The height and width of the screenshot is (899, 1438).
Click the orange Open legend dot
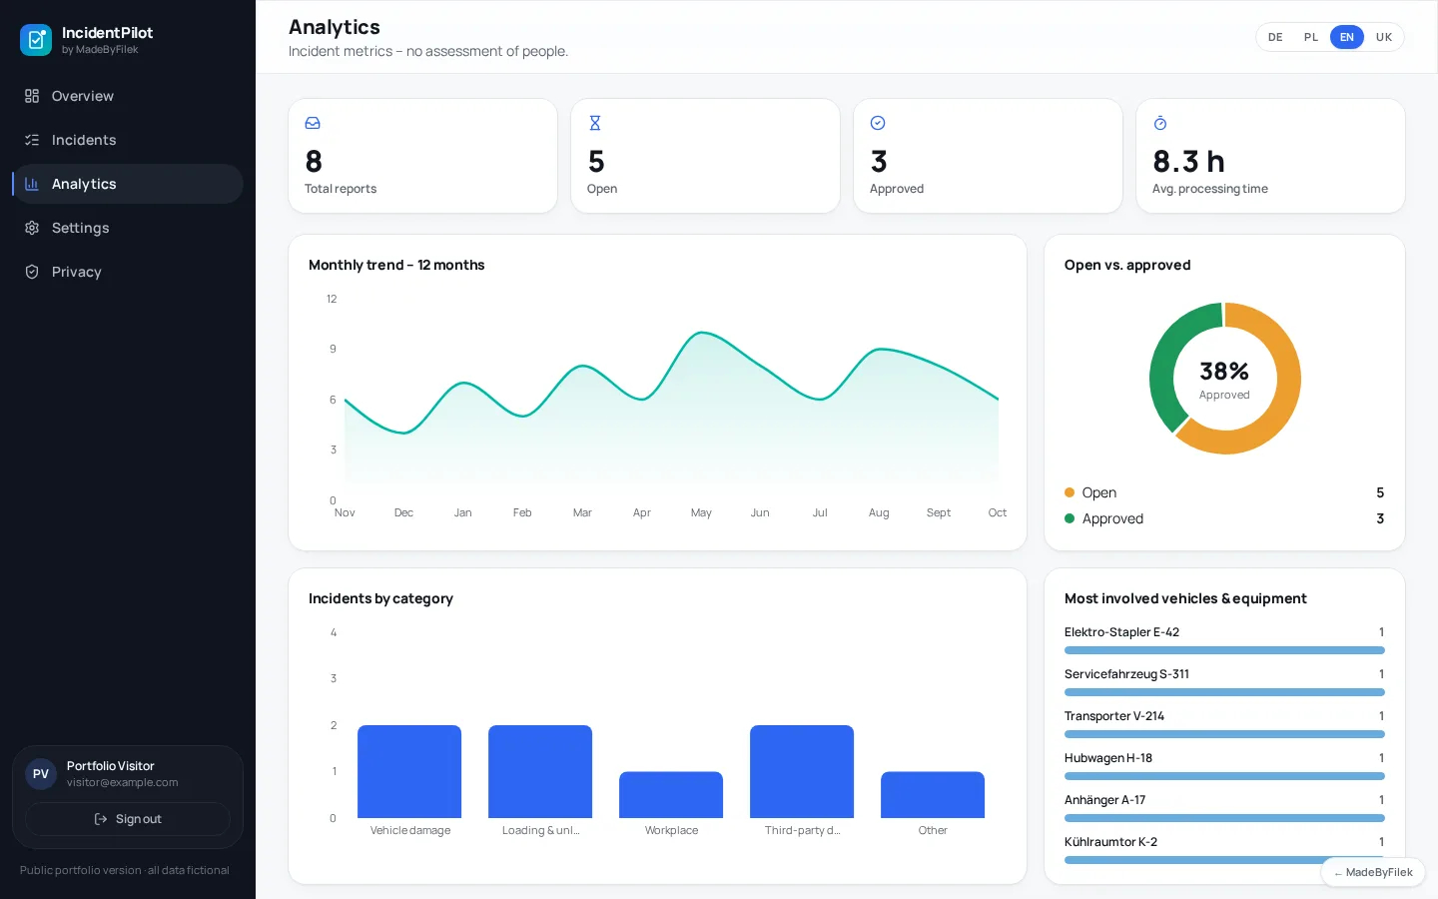tap(1070, 492)
